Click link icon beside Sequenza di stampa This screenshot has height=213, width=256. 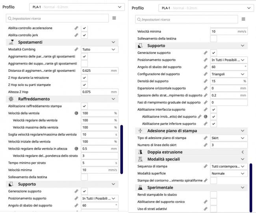pyautogui.click(x=205, y=166)
